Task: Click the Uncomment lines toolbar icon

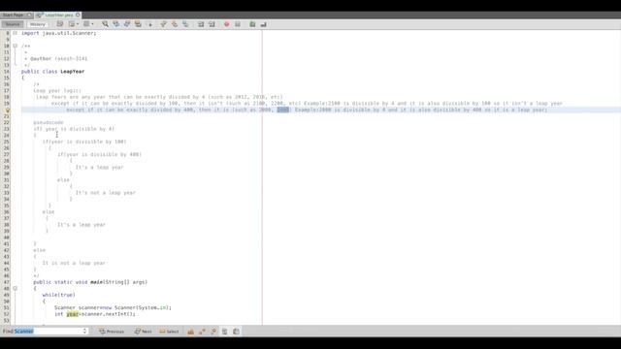Action: [x=263, y=24]
